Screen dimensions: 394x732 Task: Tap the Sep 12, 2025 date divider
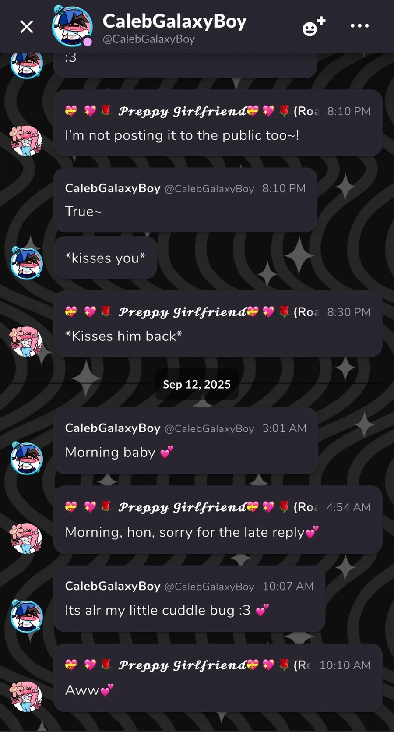197,384
